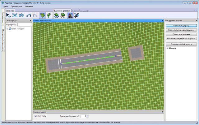The width and height of the screenshot is (199, 125).
Task: Open the Просмотреть menu
Action: pyautogui.click(x=16, y=6)
